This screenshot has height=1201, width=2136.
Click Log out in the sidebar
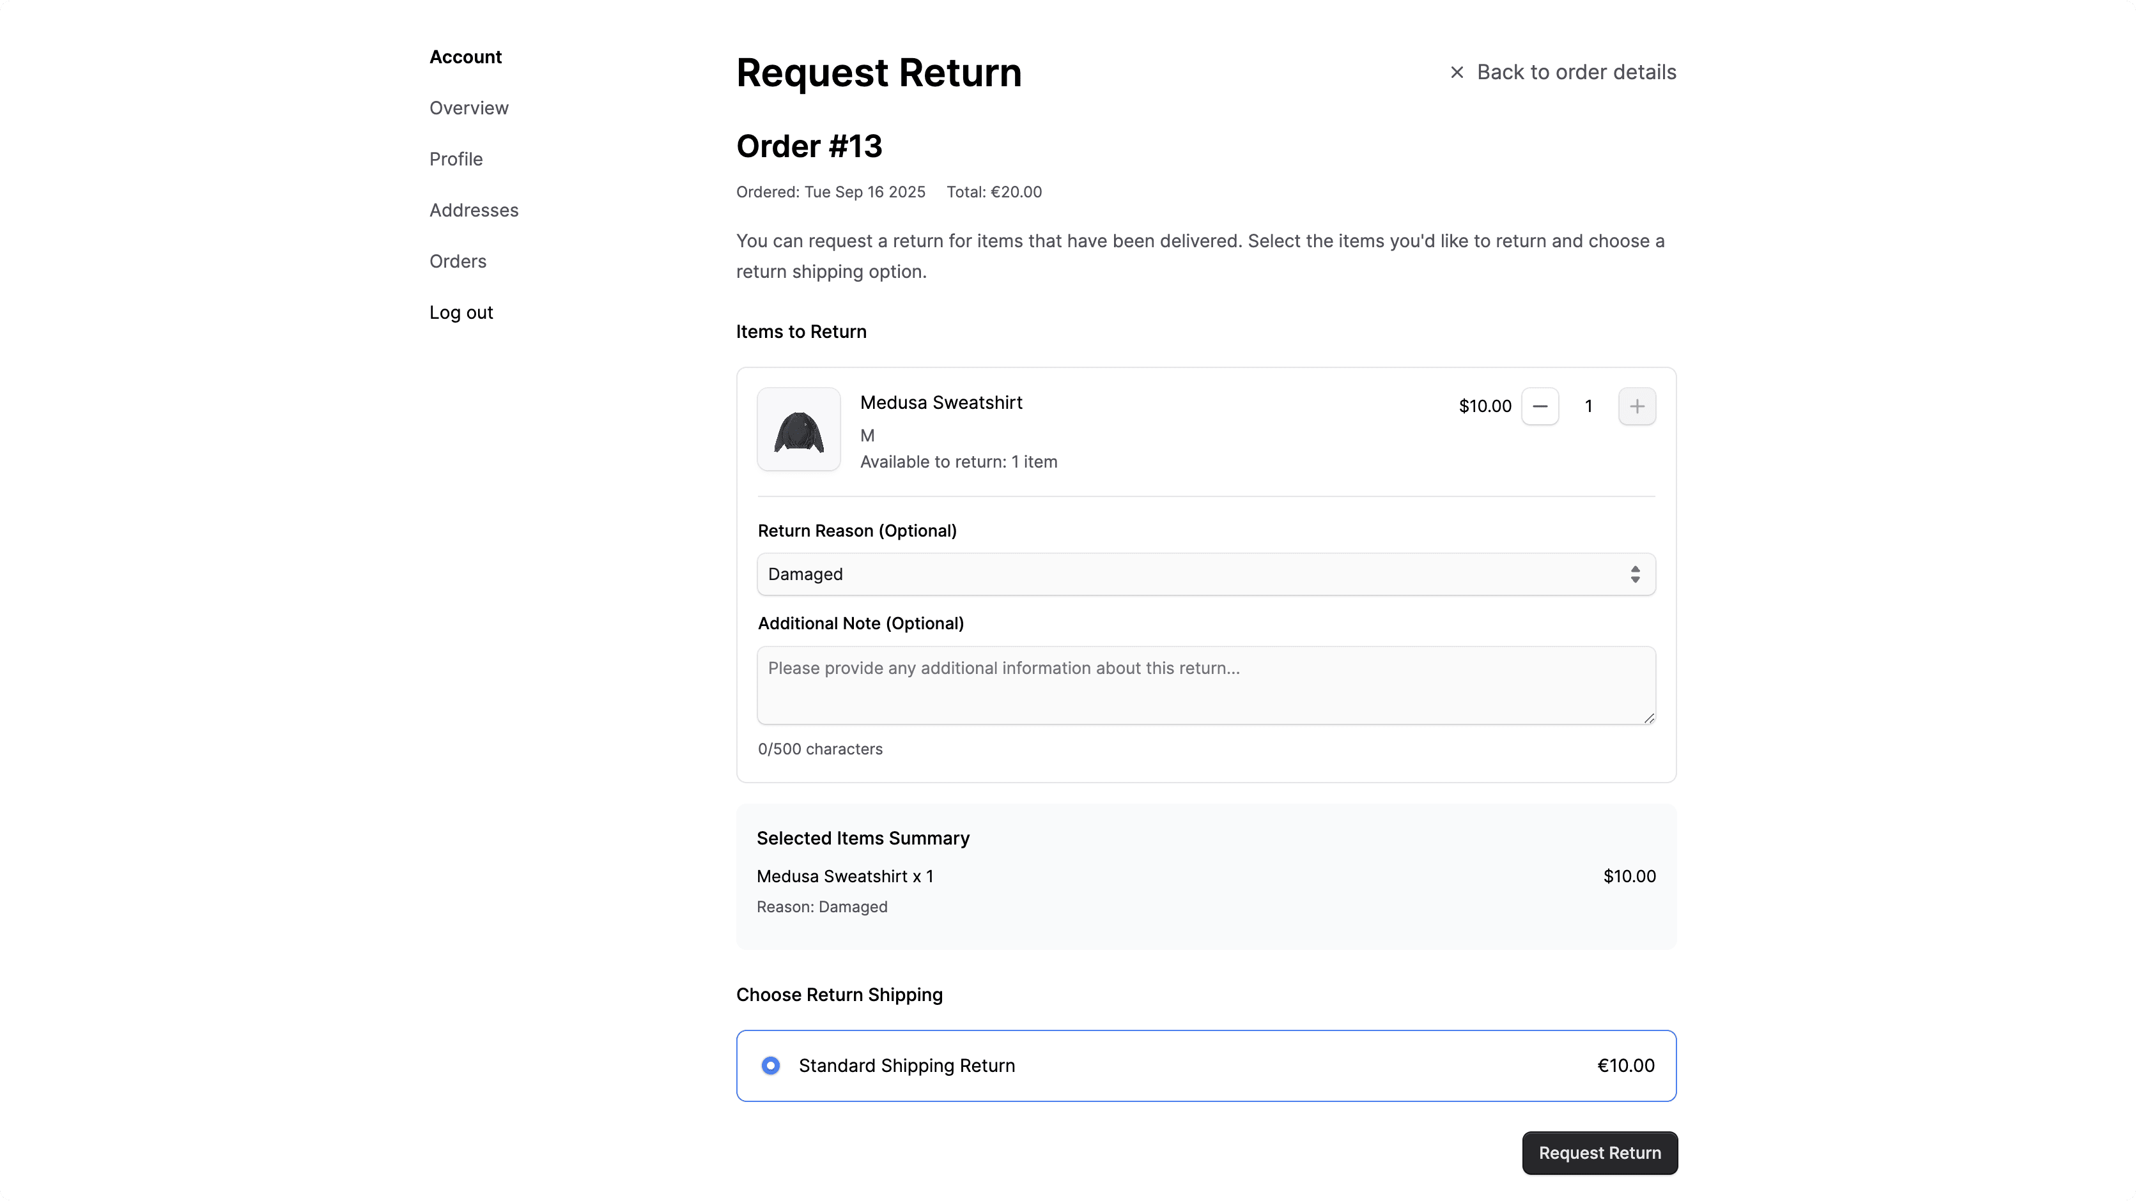pos(461,312)
